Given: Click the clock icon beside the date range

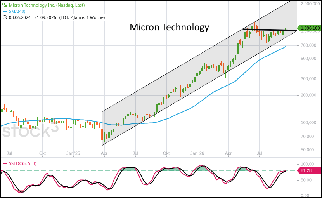Looking at the screenshot, I should pos(5,17).
